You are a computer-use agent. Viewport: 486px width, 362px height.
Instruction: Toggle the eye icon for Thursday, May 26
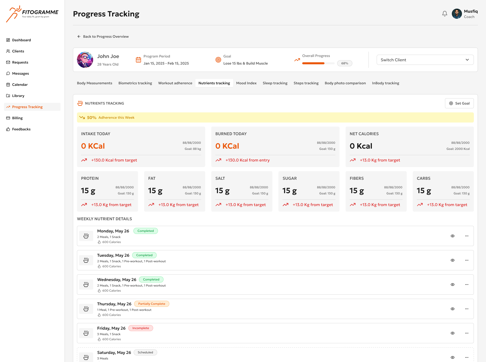click(x=453, y=309)
